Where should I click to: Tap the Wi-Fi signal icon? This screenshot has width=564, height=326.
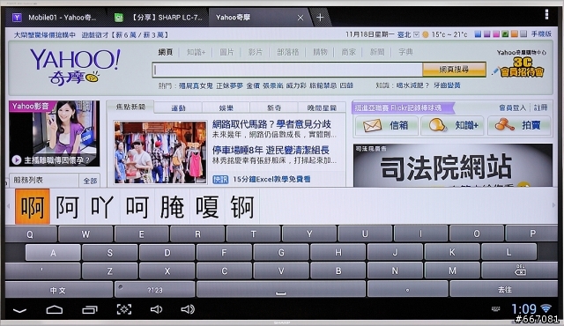[x=546, y=308]
